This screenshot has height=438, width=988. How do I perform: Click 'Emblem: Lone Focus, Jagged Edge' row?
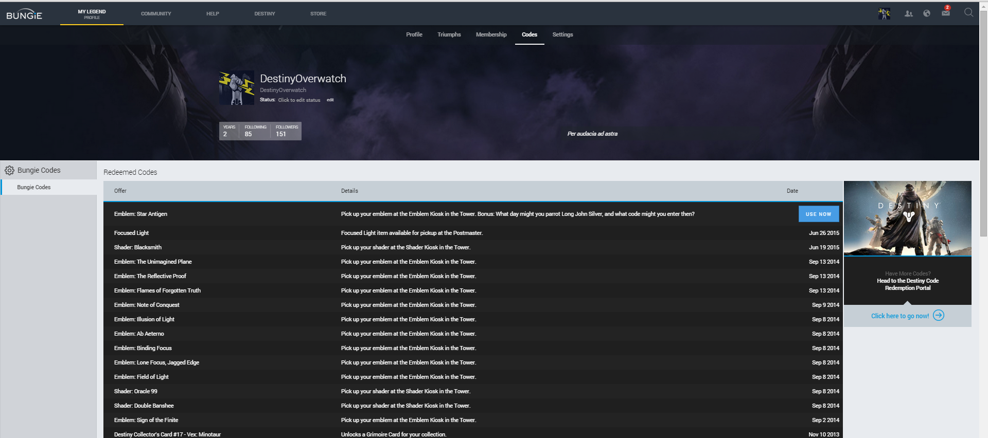point(473,362)
